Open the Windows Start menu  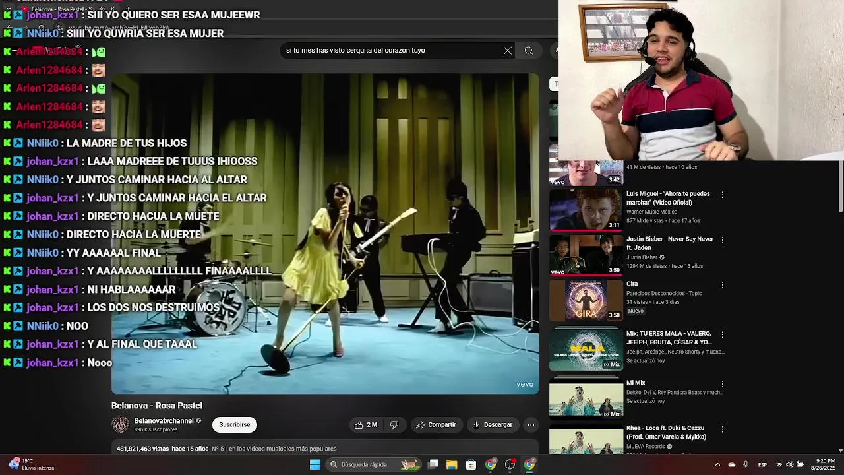point(315,464)
